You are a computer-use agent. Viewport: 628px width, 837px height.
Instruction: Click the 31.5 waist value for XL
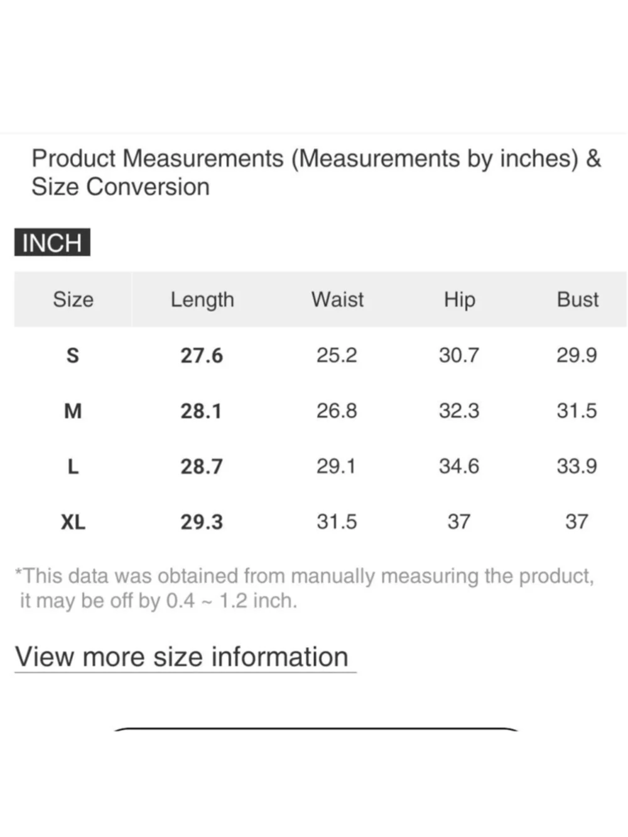[337, 521]
